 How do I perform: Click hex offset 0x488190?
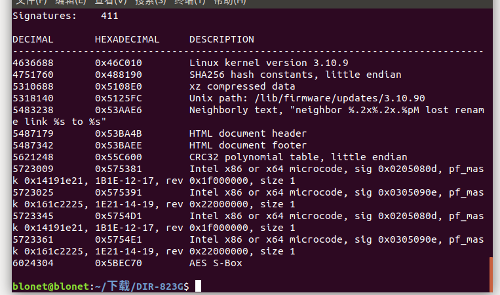[x=119, y=75]
